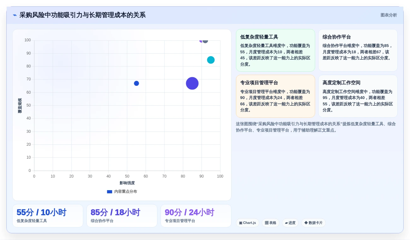The image size is (410, 240).
Task: Click the lightning icon beside the title
Action: (x=15, y=15)
